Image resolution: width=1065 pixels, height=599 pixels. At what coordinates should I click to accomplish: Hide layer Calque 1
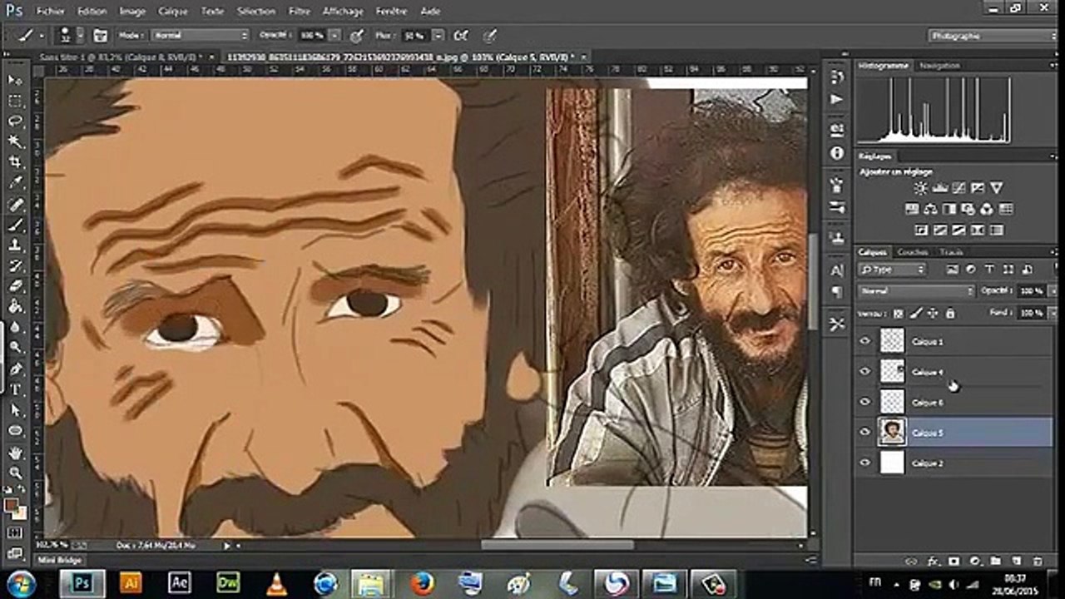coord(865,341)
